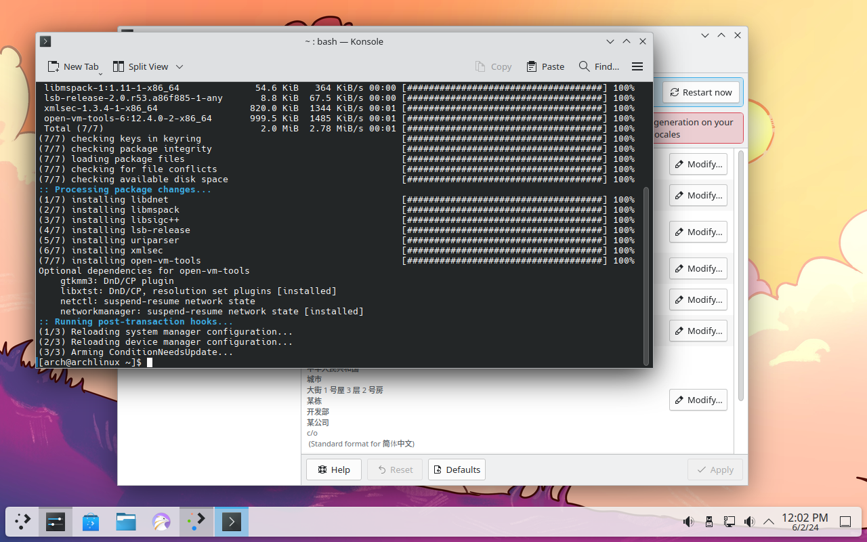This screenshot has height=542, width=867.
Task: Switch to System Settings in taskbar
Action: click(x=56, y=522)
